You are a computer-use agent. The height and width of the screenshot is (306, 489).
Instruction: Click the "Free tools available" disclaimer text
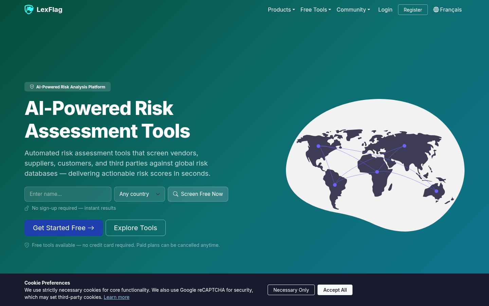pyautogui.click(x=126, y=245)
